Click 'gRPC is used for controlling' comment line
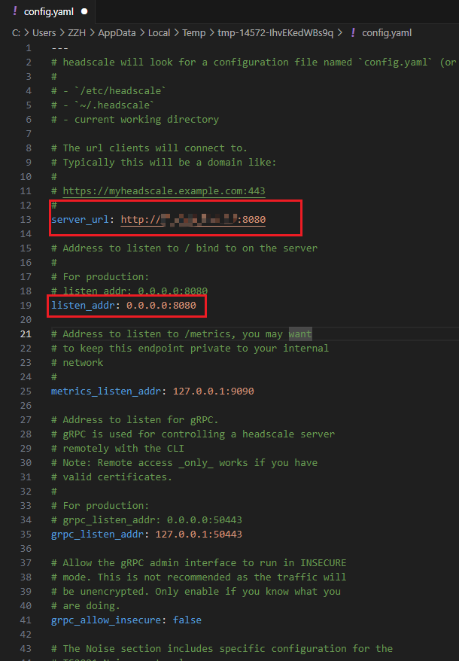This screenshot has height=661, width=459. coord(193,434)
